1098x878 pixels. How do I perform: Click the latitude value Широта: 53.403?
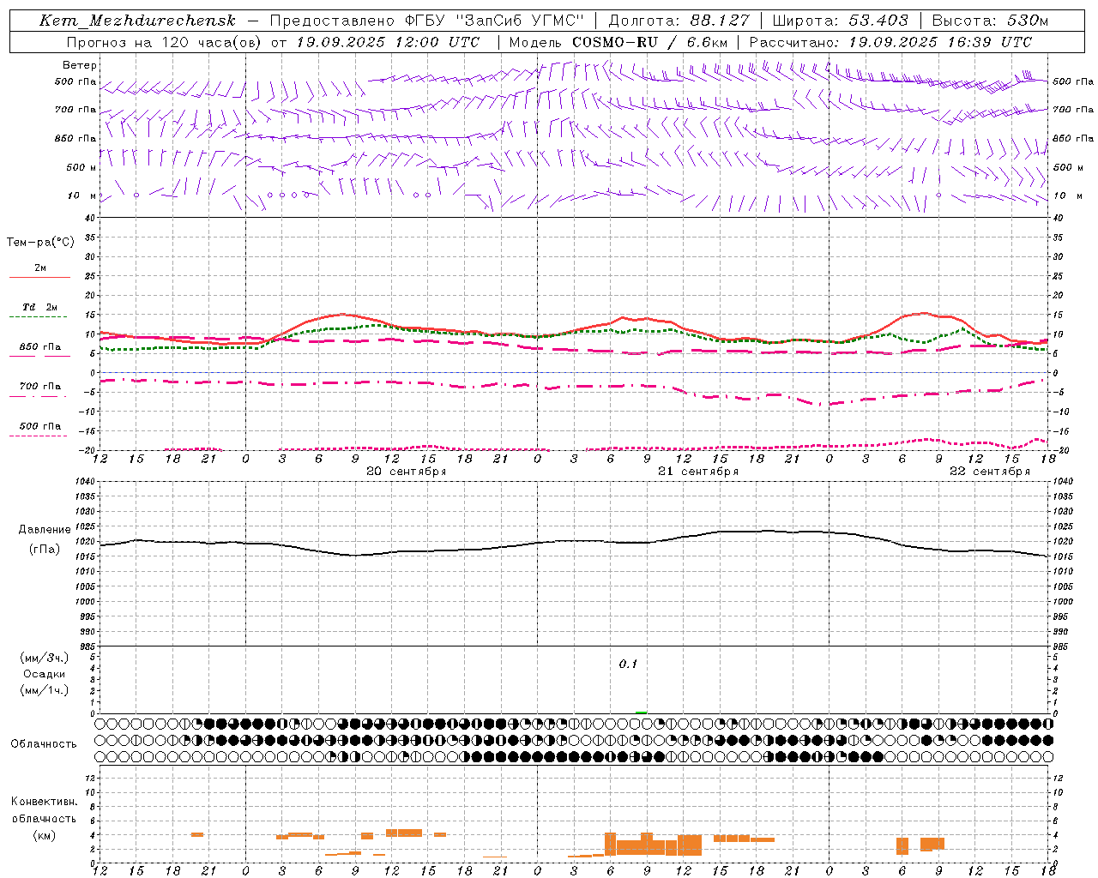pyautogui.click(x=840, y=21)
